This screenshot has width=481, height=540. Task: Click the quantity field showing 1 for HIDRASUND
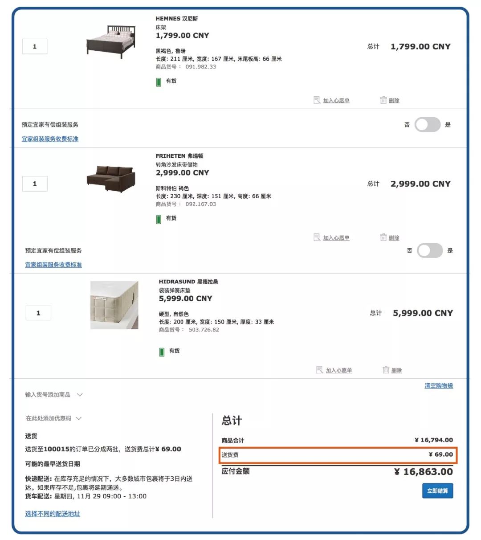39,312
